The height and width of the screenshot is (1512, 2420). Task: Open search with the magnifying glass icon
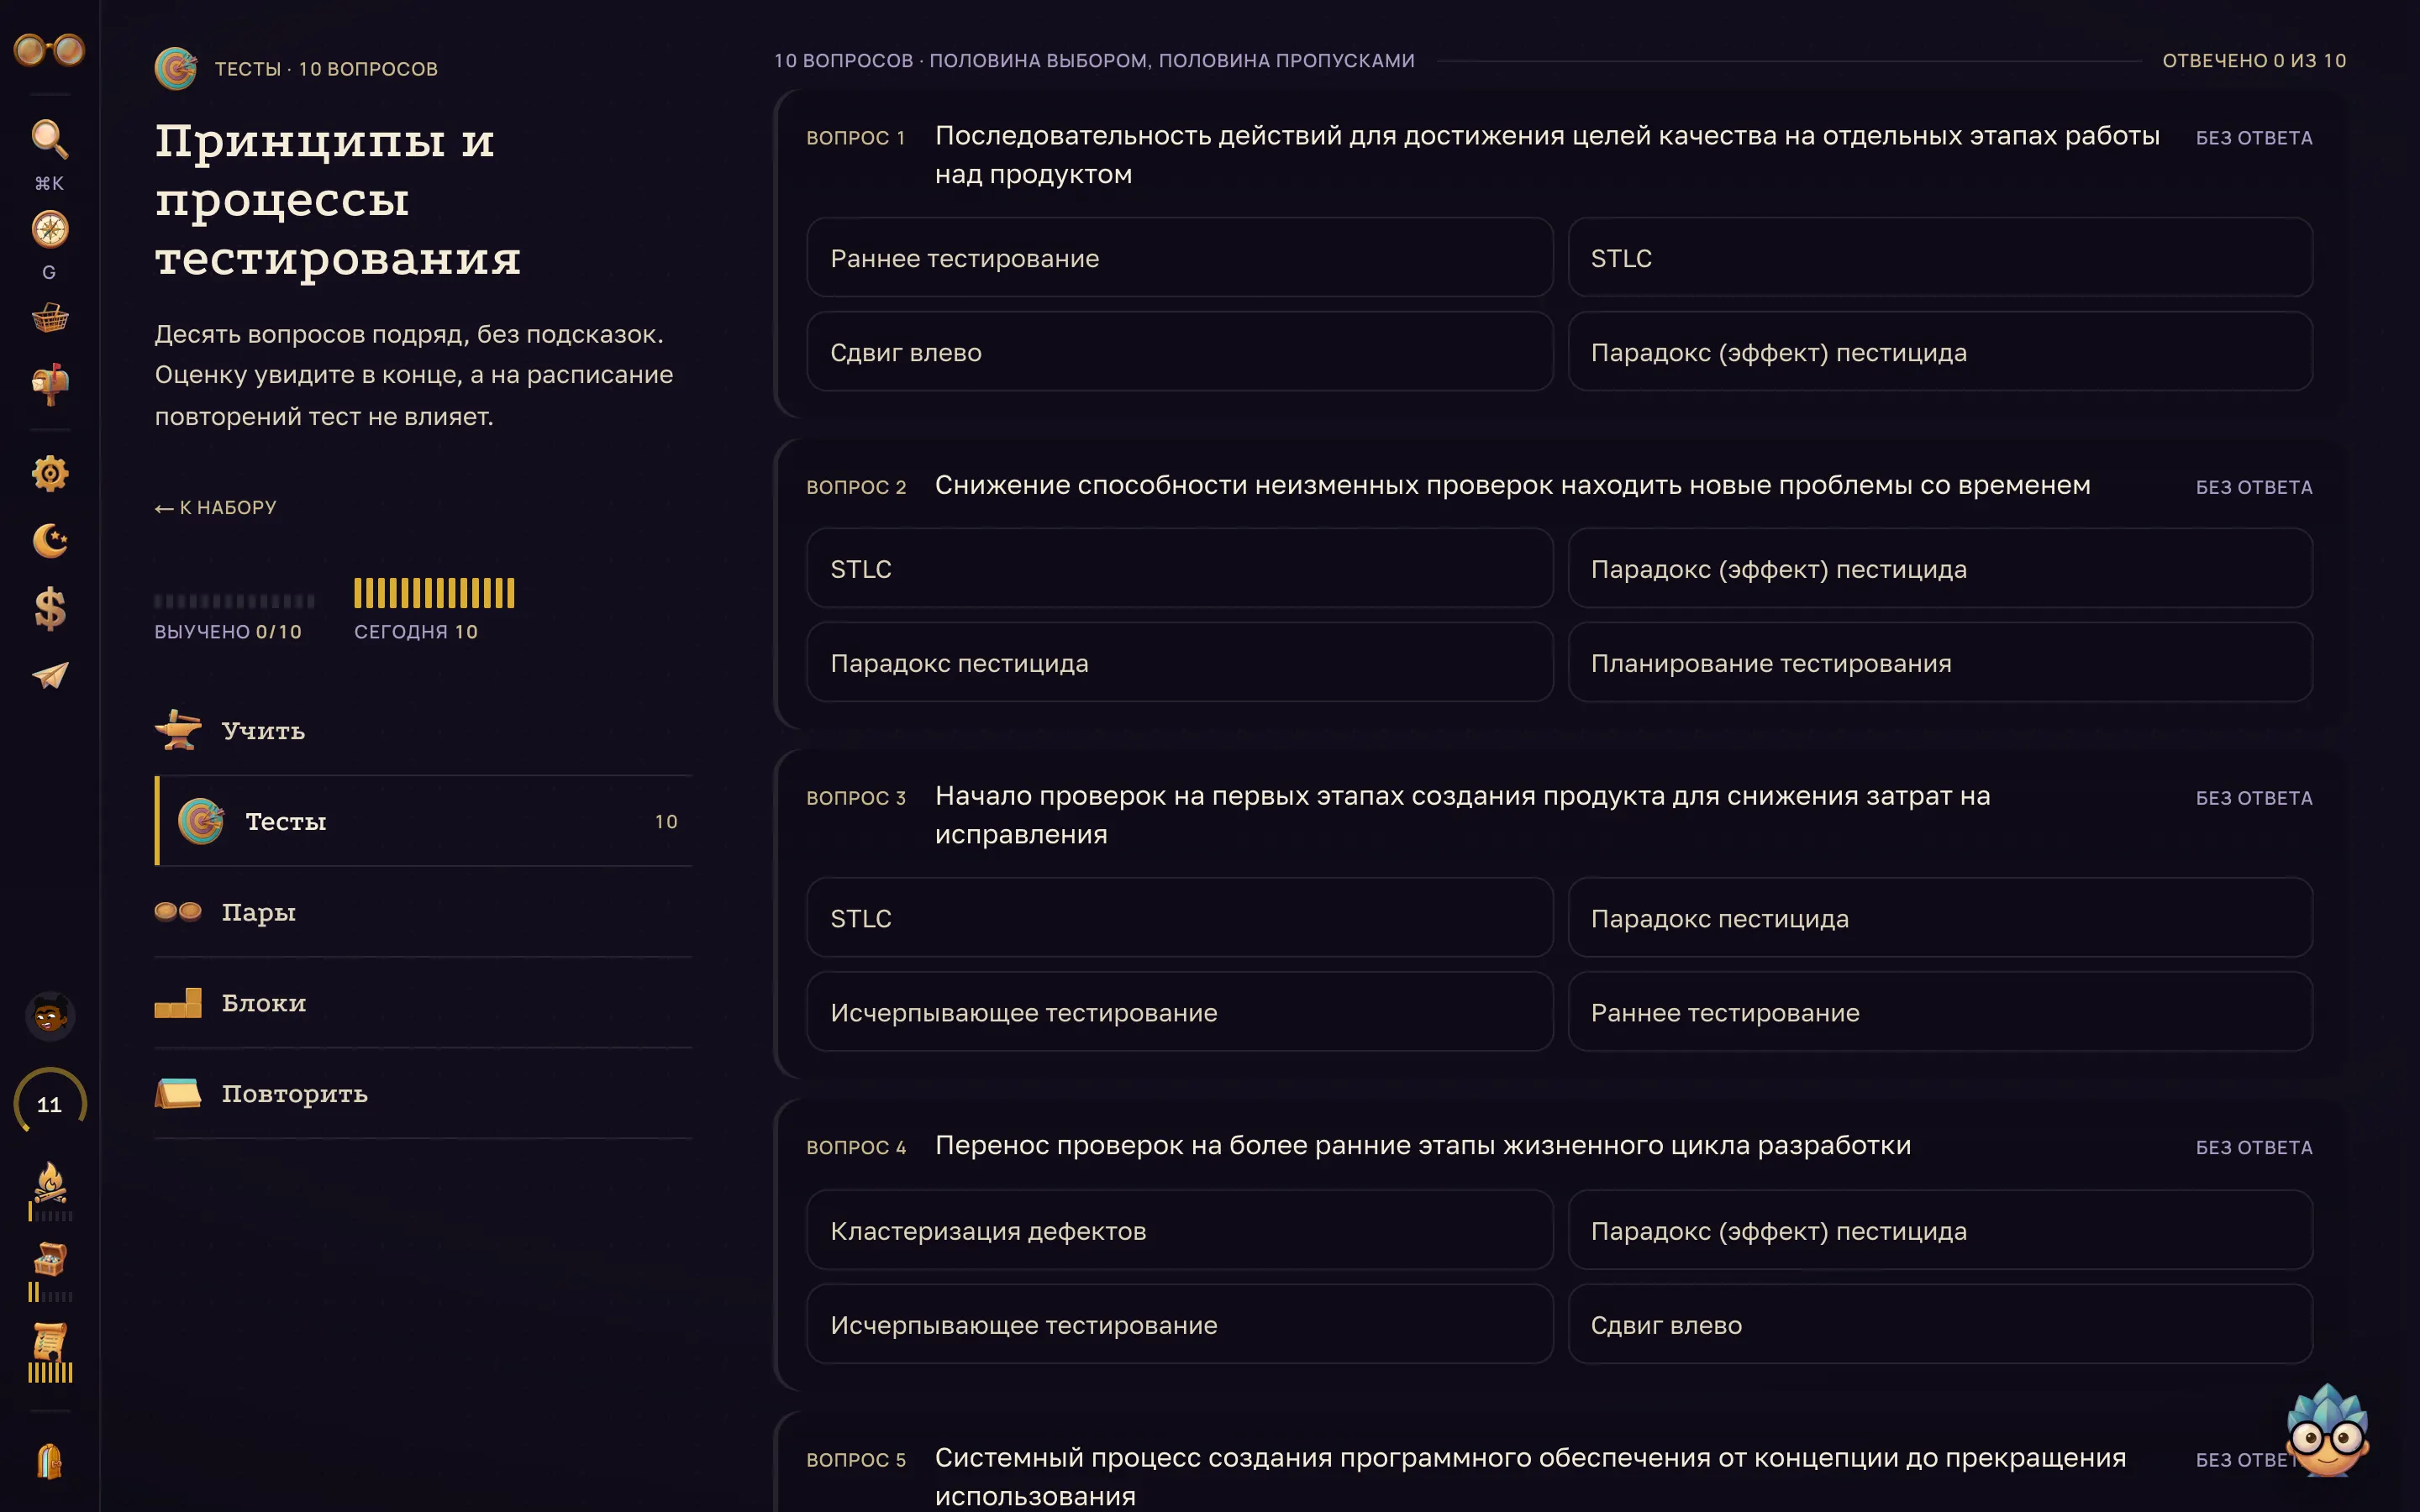point(49,139)
